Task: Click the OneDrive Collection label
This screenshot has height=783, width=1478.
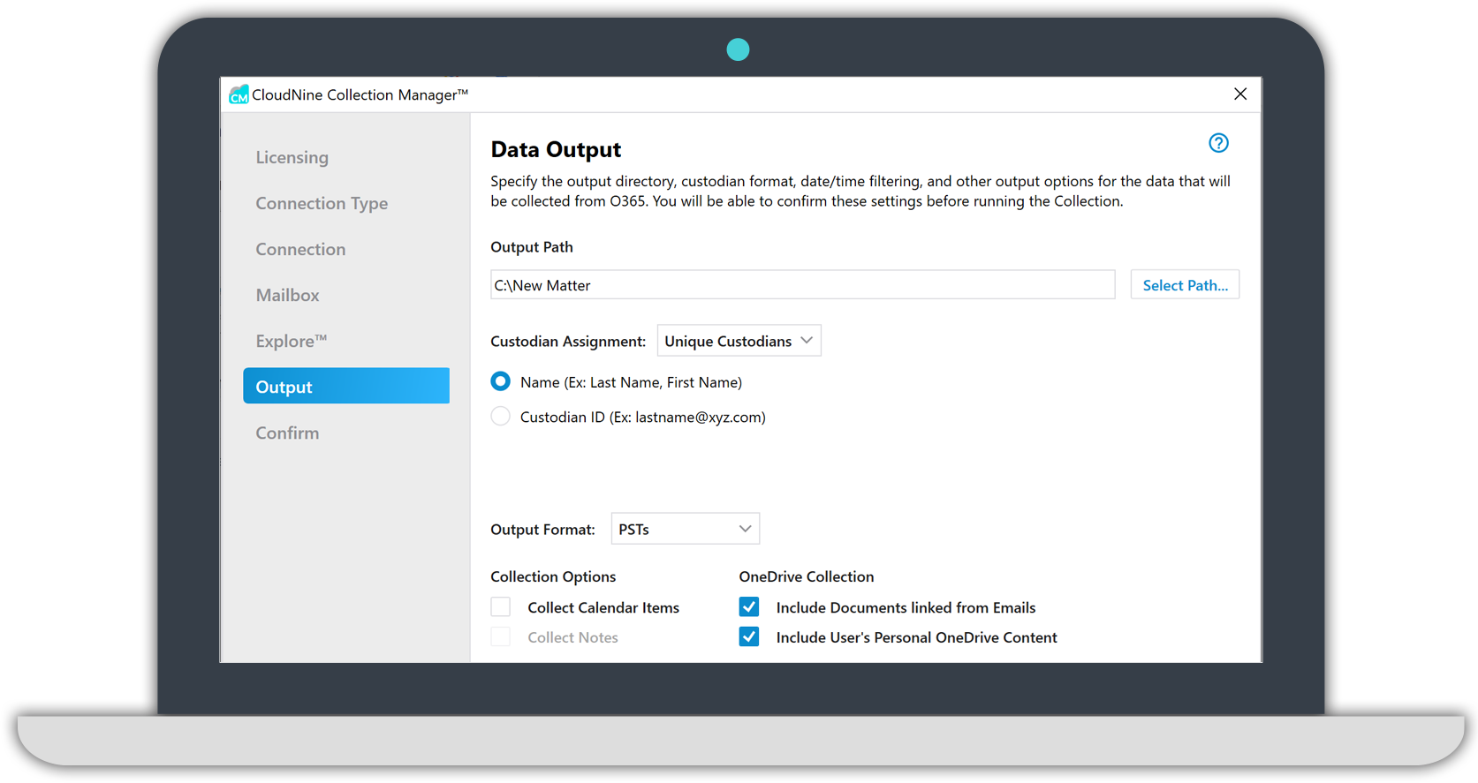Action: pyautogui.click(x=807, y=576)
